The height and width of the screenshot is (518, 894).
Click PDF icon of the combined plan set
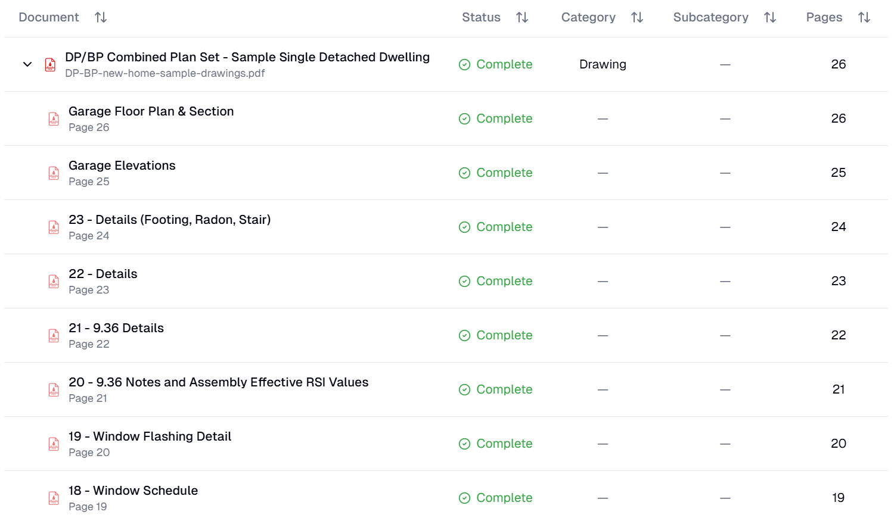(x=50, y=64)
